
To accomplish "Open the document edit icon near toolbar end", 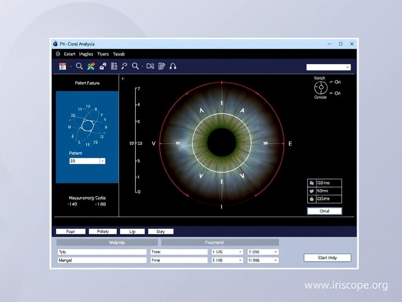I will (161, 66).
